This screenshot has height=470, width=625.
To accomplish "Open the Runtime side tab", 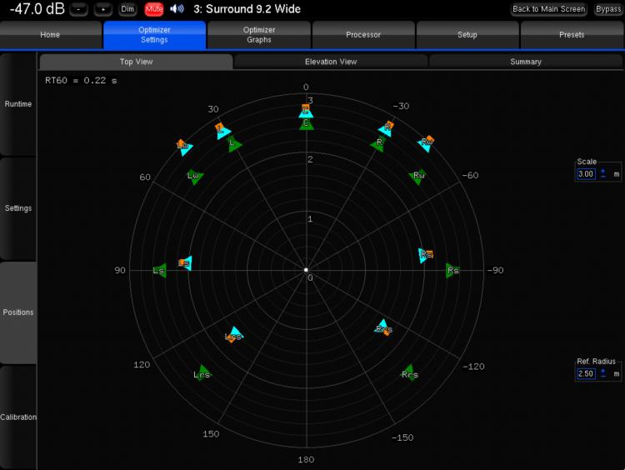I will [18, 104].
